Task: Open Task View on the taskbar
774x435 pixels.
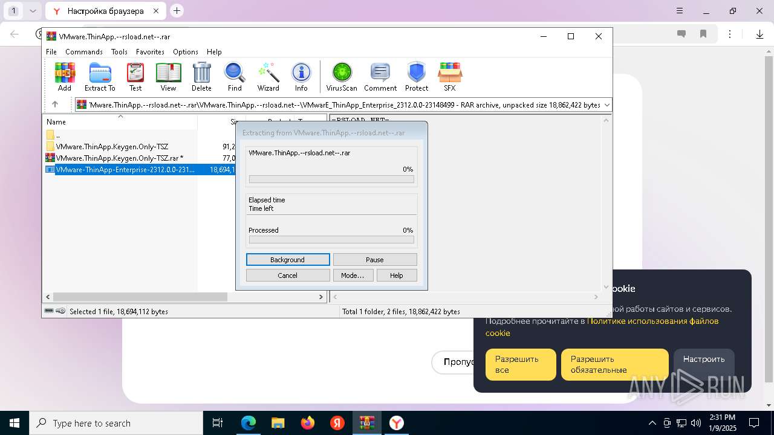Action: pyautogui.click(x=218, y=423)
